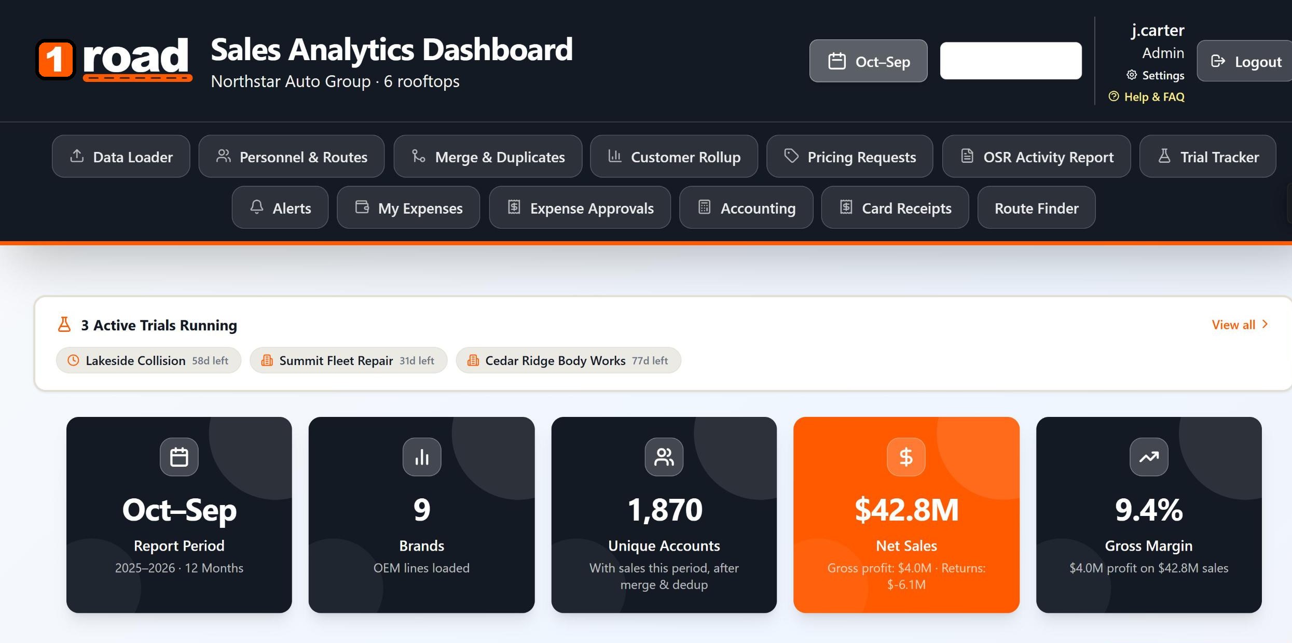The height and width of the screenshot is (643, 1292).
Task: Click the clock icon on the Lakeside Collision chip
Action: coord(74,360)
